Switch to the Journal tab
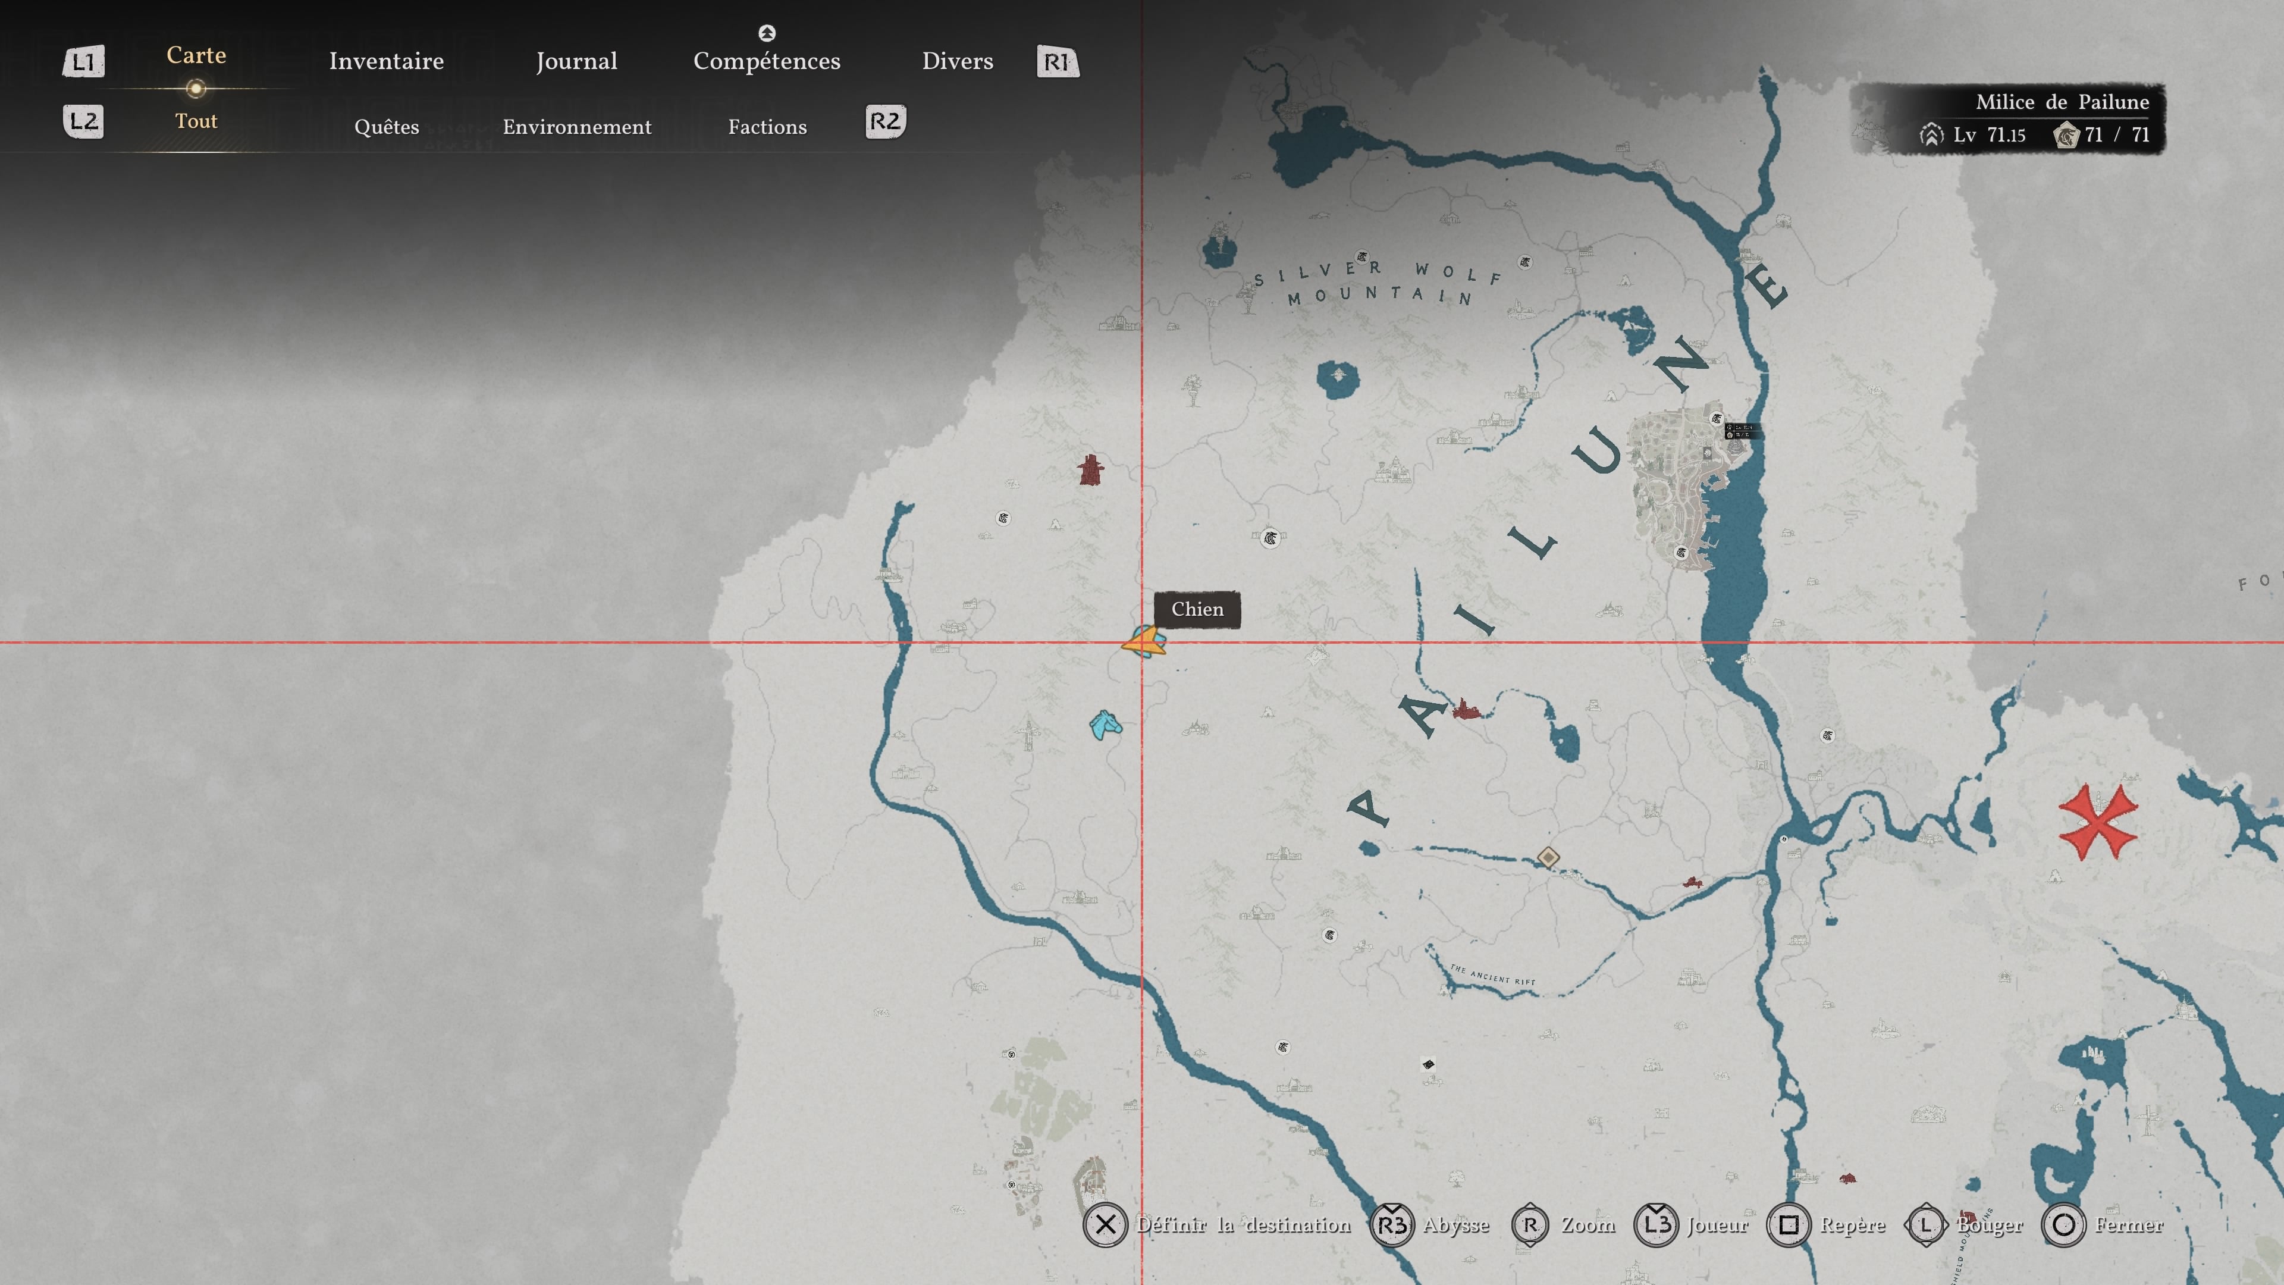Viewport: 2284px width, 1285px height. pyautogui.click(x=576, y=61)
